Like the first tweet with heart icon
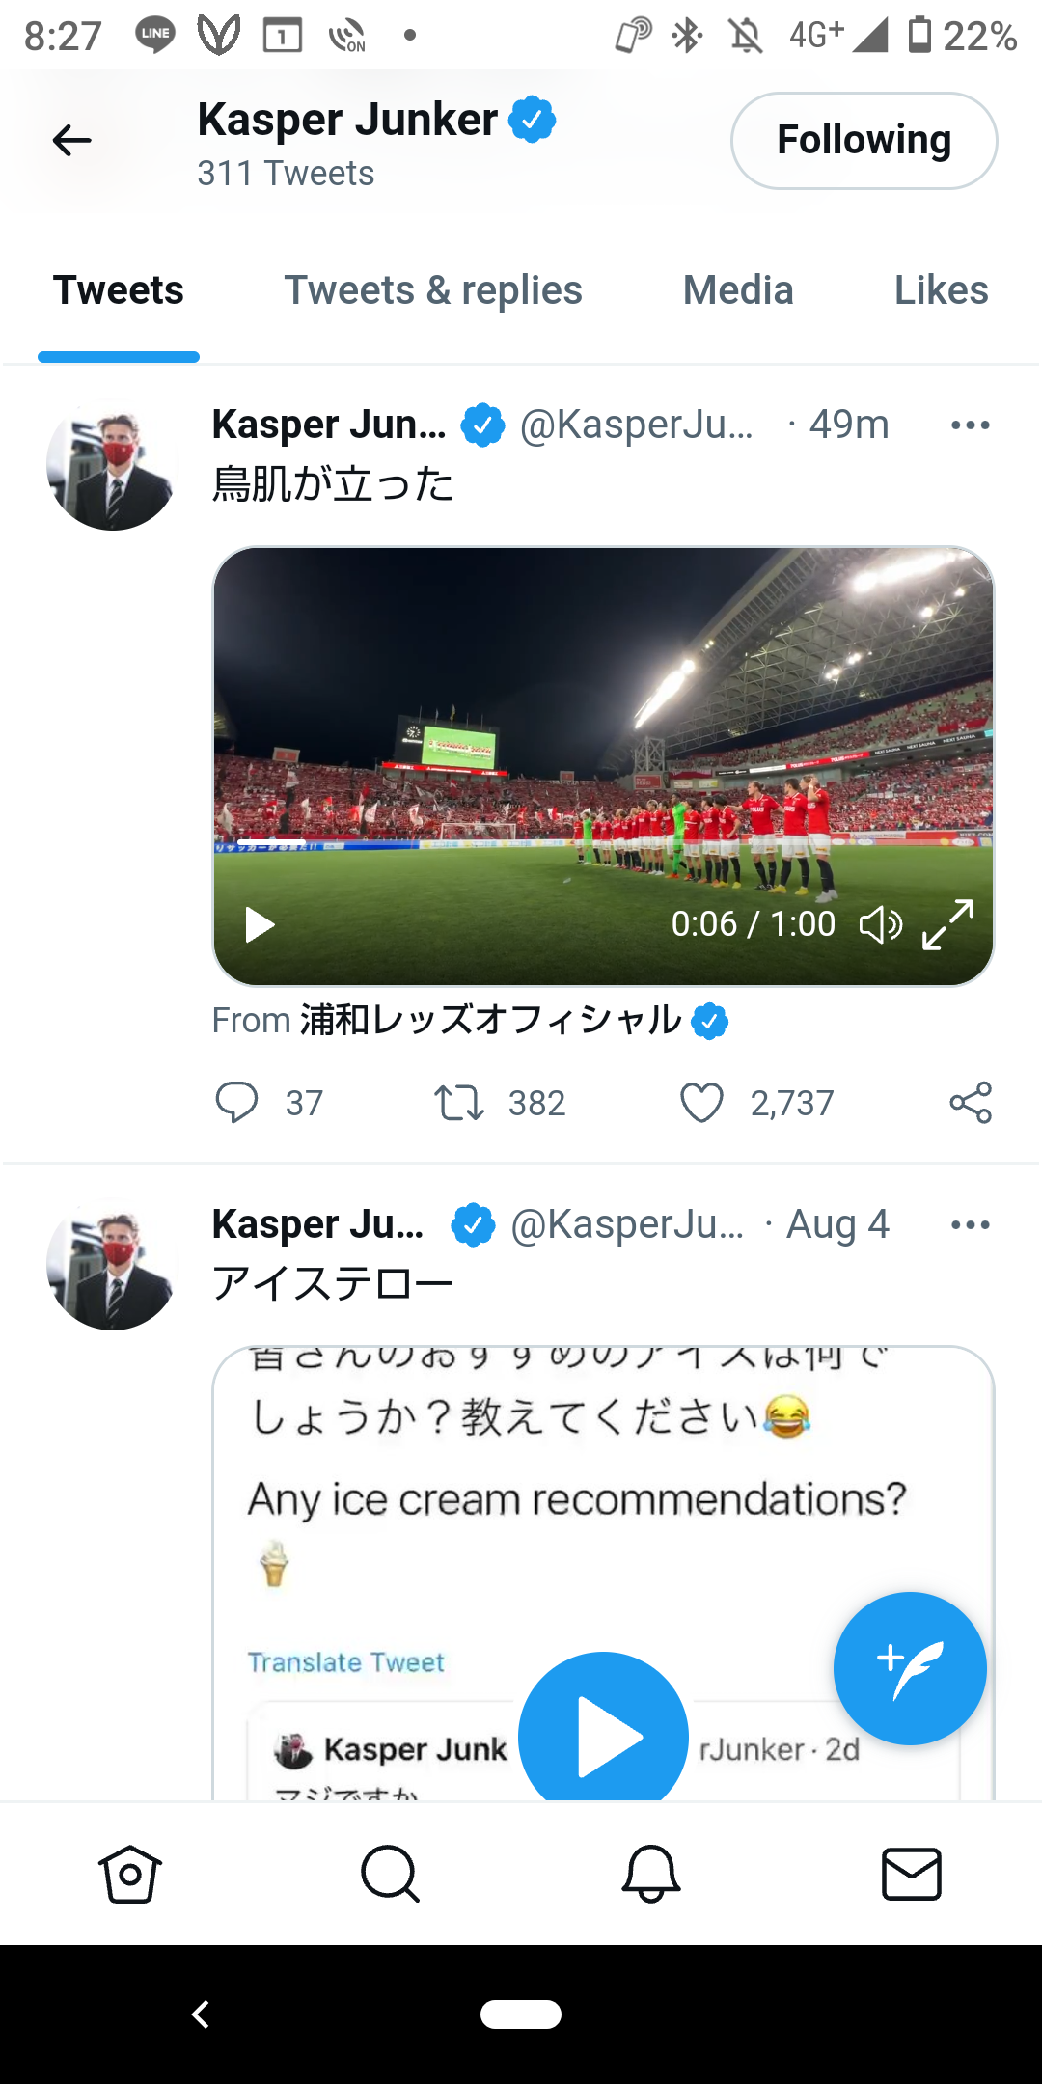The height and width of the screenshot is (2084, 1042). coord(701,1103)
